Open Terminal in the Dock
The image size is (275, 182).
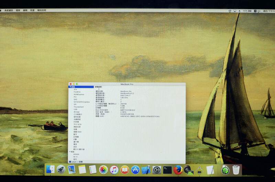click(167, 169)
